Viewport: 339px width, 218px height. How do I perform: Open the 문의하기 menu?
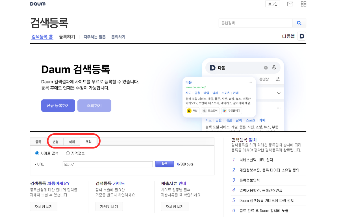click(x=118, y=37)
